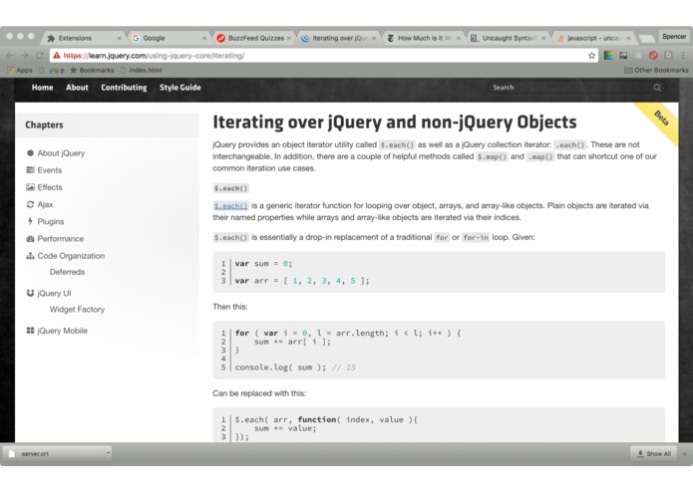This screenshot has height=492, width=693.
Task: Click the colorful striped extension icon
Action: click(x=608, y=55)
